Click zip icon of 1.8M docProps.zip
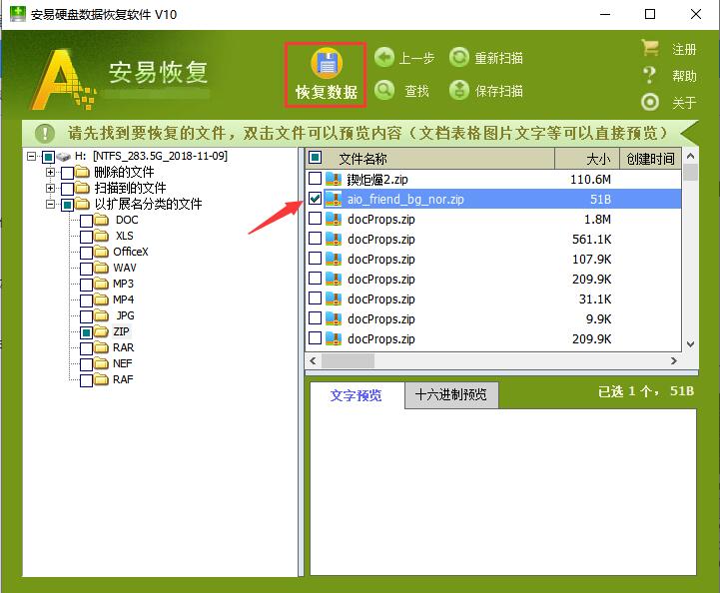 334,219
